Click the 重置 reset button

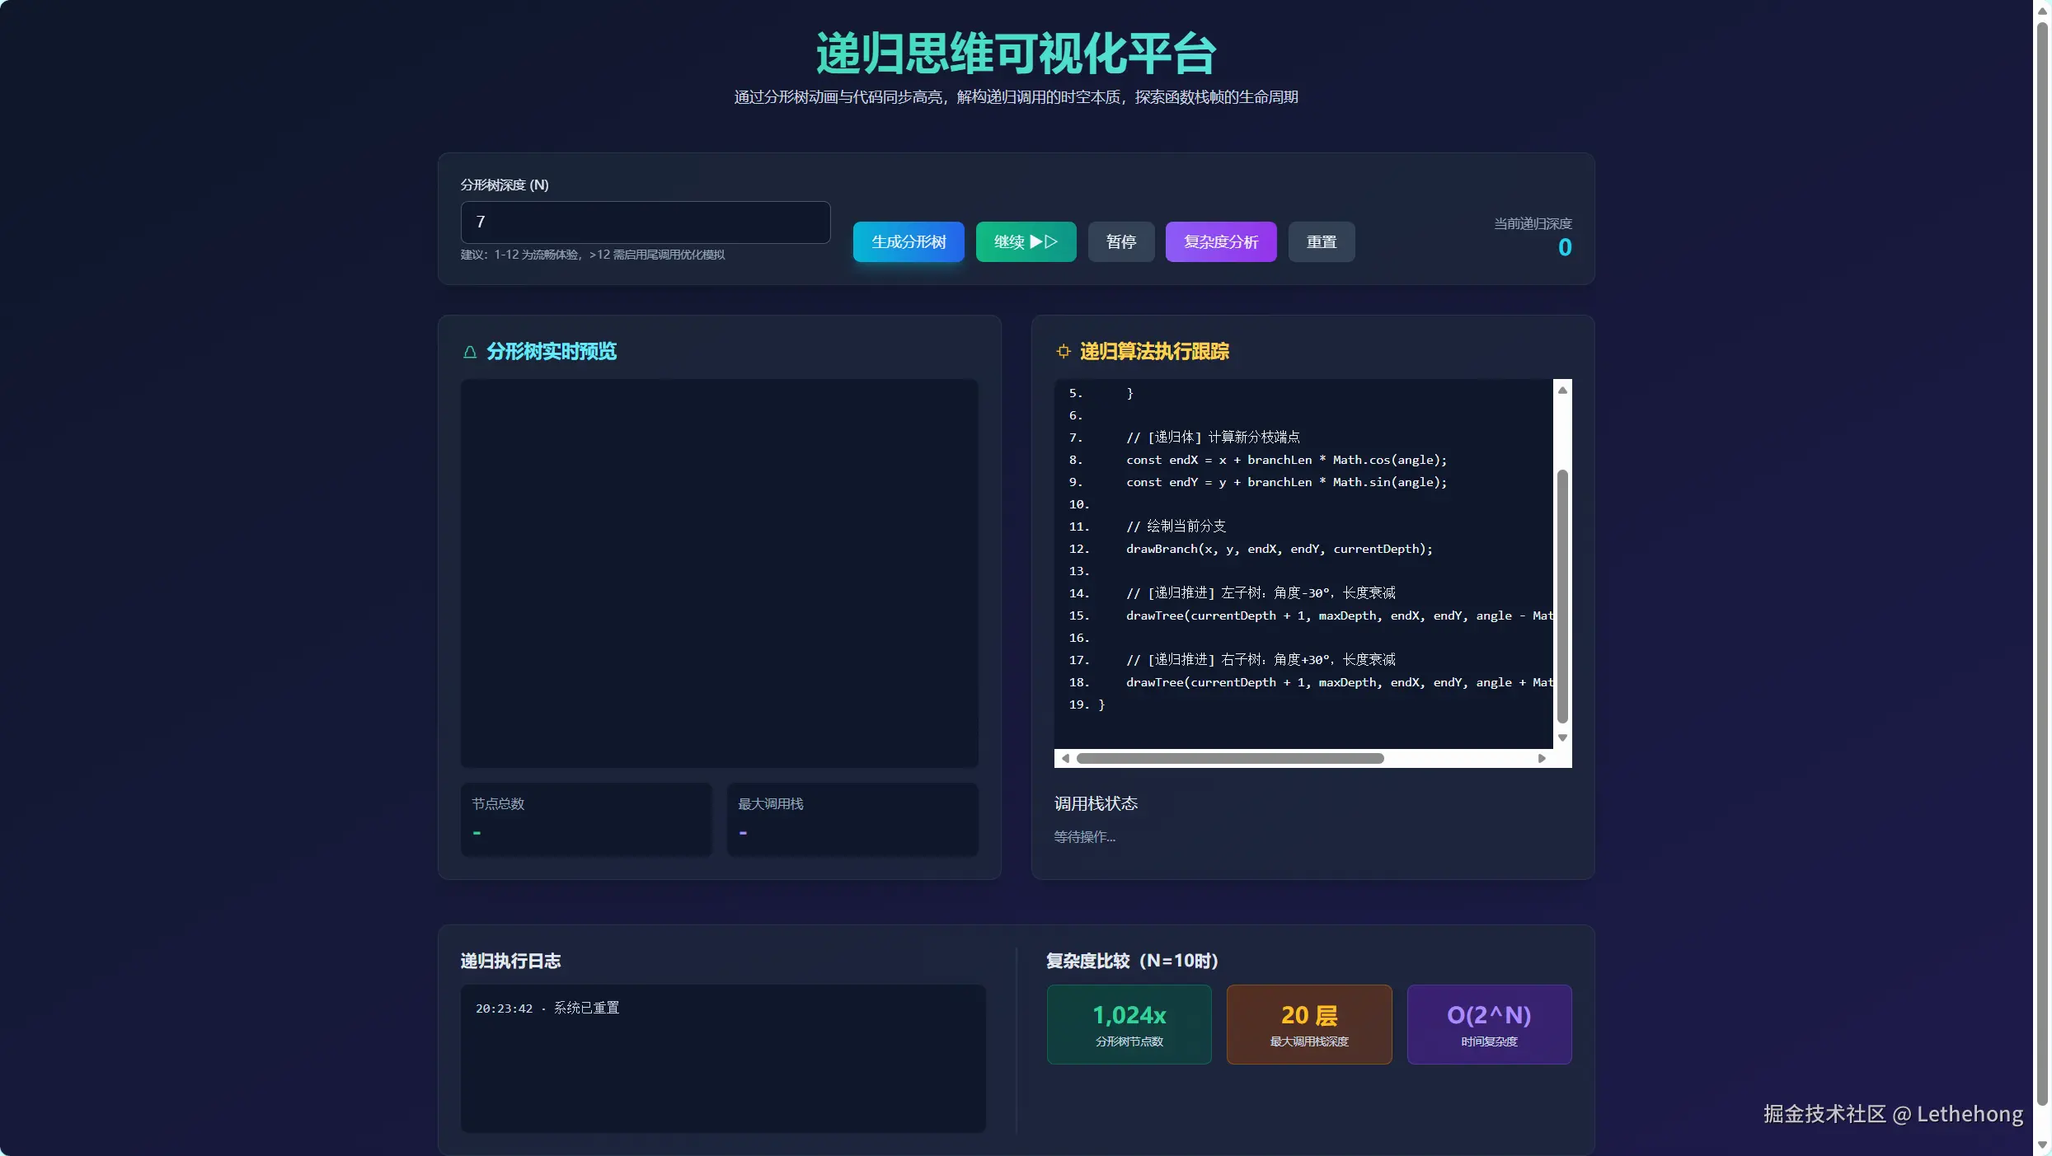pyautogui.click(x=1321, y=241)
